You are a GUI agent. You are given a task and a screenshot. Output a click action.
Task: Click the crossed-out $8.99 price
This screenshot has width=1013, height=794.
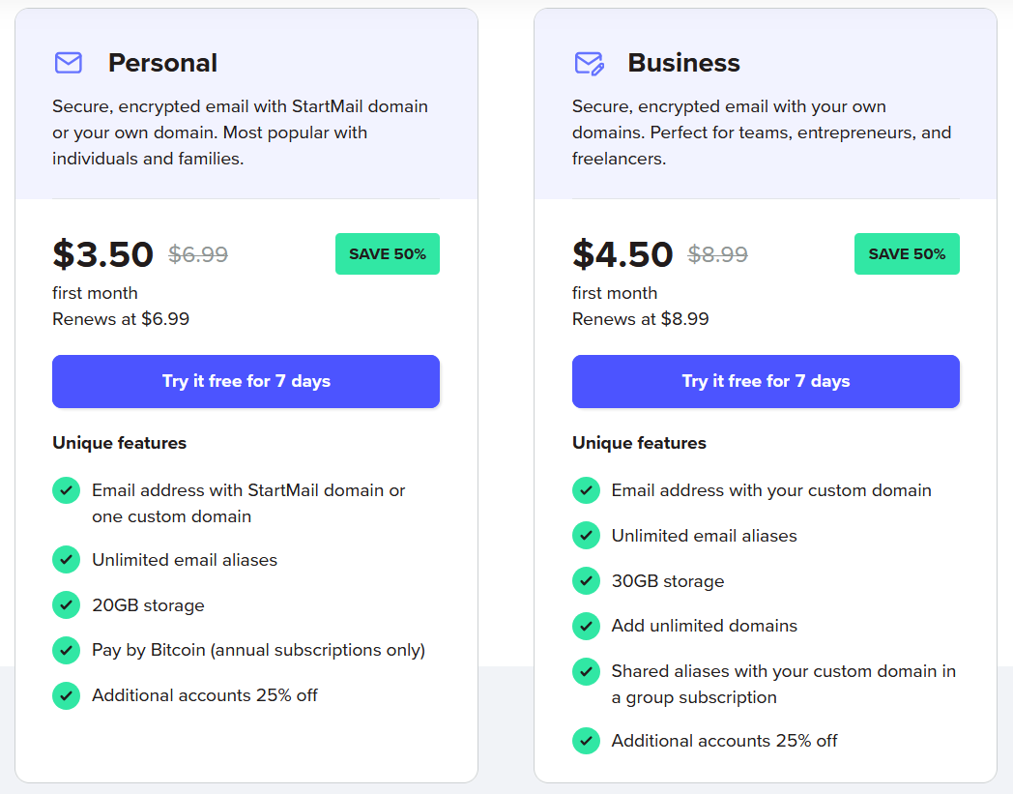[x=717, y=254]
